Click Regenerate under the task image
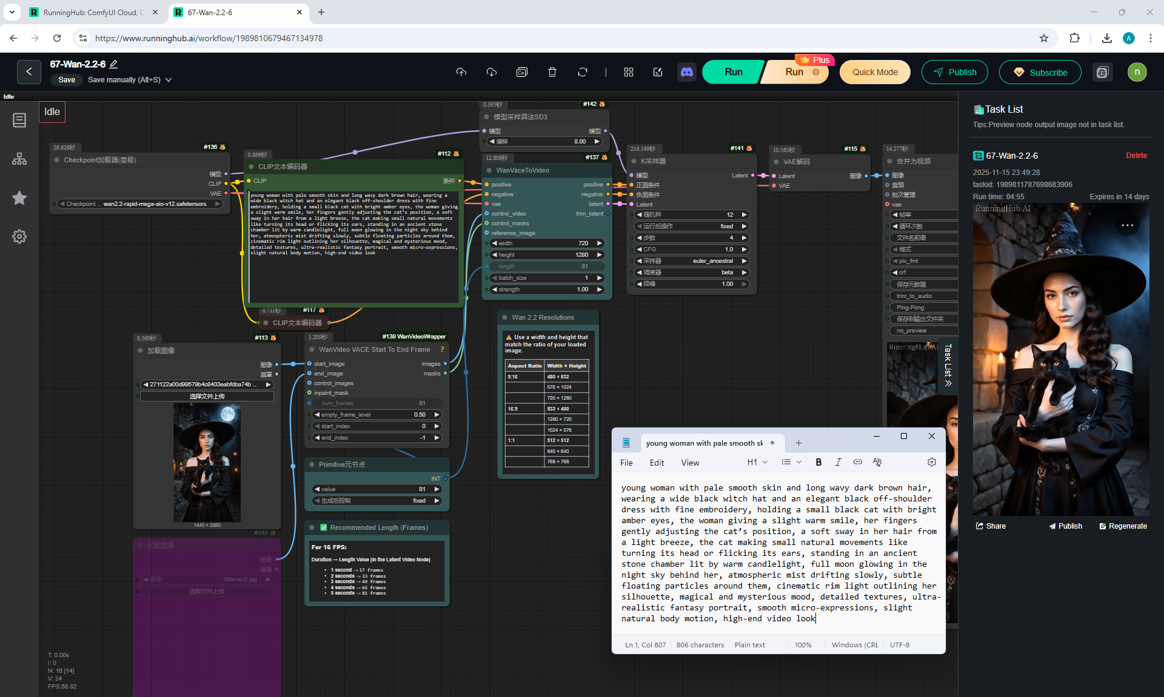Viewport: 1164px width, 697px height. (x=1123, y=526)
